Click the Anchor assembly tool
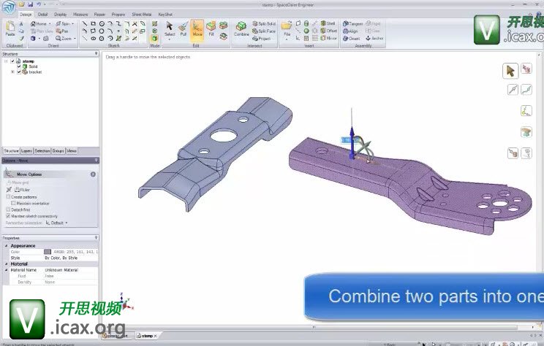544x346 pixels. pyautogui.click(x=374, y=38)
